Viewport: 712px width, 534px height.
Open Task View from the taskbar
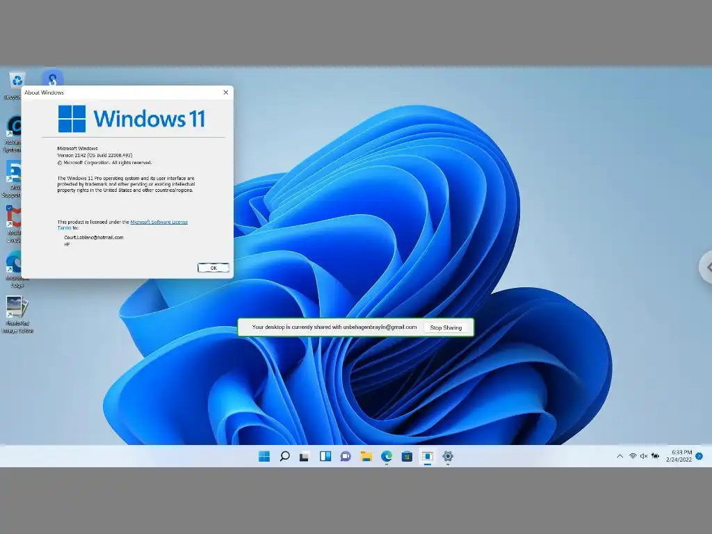click(x=305, y=457)
